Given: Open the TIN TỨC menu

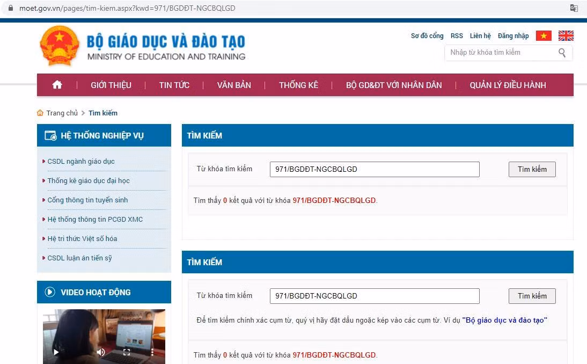Looking at the screenshot, I should pos(174,85).
